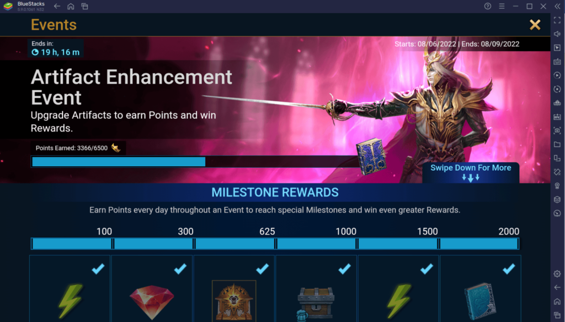
Task: Click the blue tome on progress bar
Action: (371, 156)
